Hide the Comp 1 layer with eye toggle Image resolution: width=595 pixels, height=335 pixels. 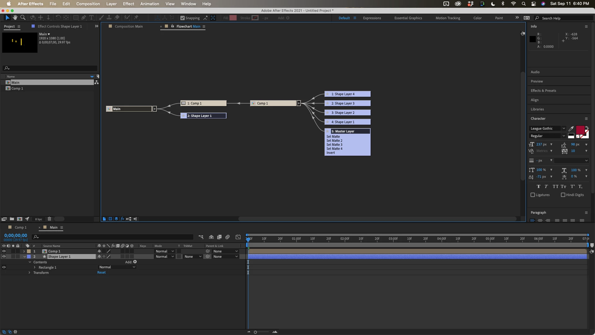[4, 251]
